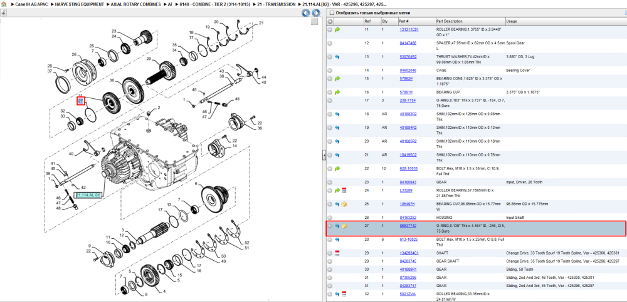This screenshot has width=627, height=302.
Task: Select row 11 roller bearing circle toggle
Action: click(330, 29)
